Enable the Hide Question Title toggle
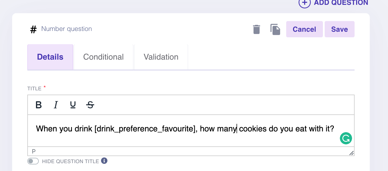388x171 pixels. (33, 161)
